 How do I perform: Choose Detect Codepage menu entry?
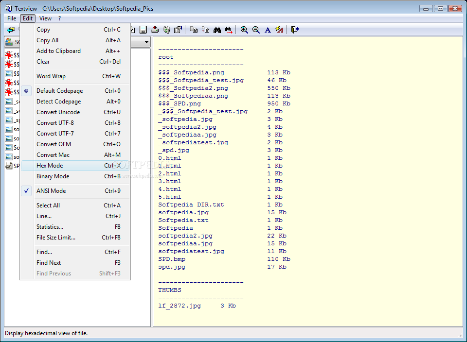75,102
